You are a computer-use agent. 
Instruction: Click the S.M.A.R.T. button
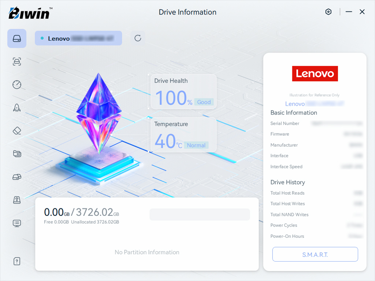(x=315, y=254)
